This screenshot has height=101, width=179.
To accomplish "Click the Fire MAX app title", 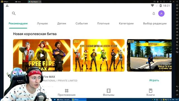I will point(49,77).
